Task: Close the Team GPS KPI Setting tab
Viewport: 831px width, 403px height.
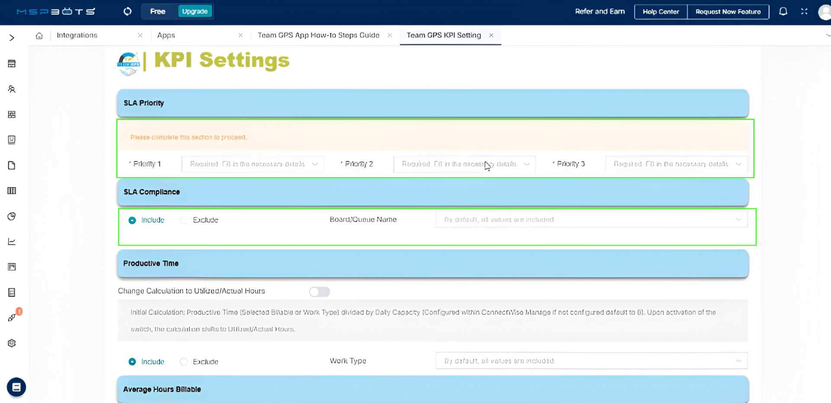Action: coord(491,35)
